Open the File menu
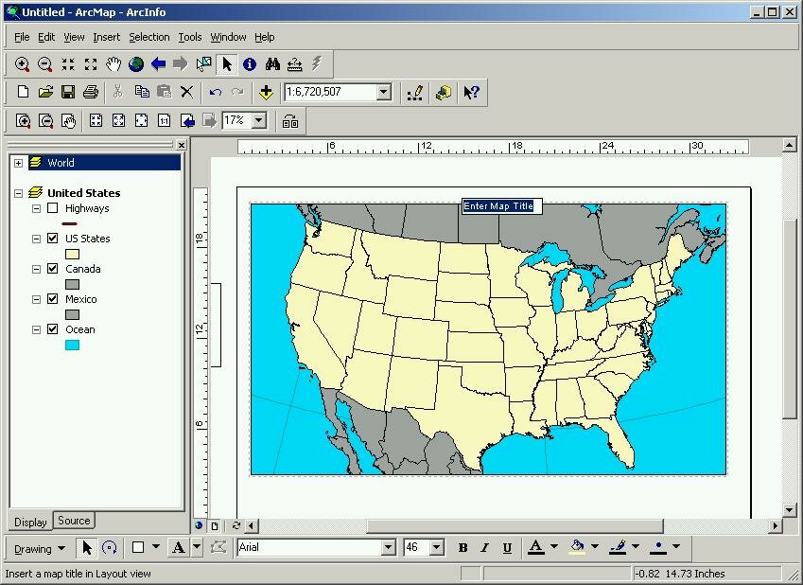803x585 pixels. [22, 37]
